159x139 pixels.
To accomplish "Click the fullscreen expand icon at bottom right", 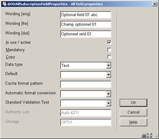I will pos(149,136).
